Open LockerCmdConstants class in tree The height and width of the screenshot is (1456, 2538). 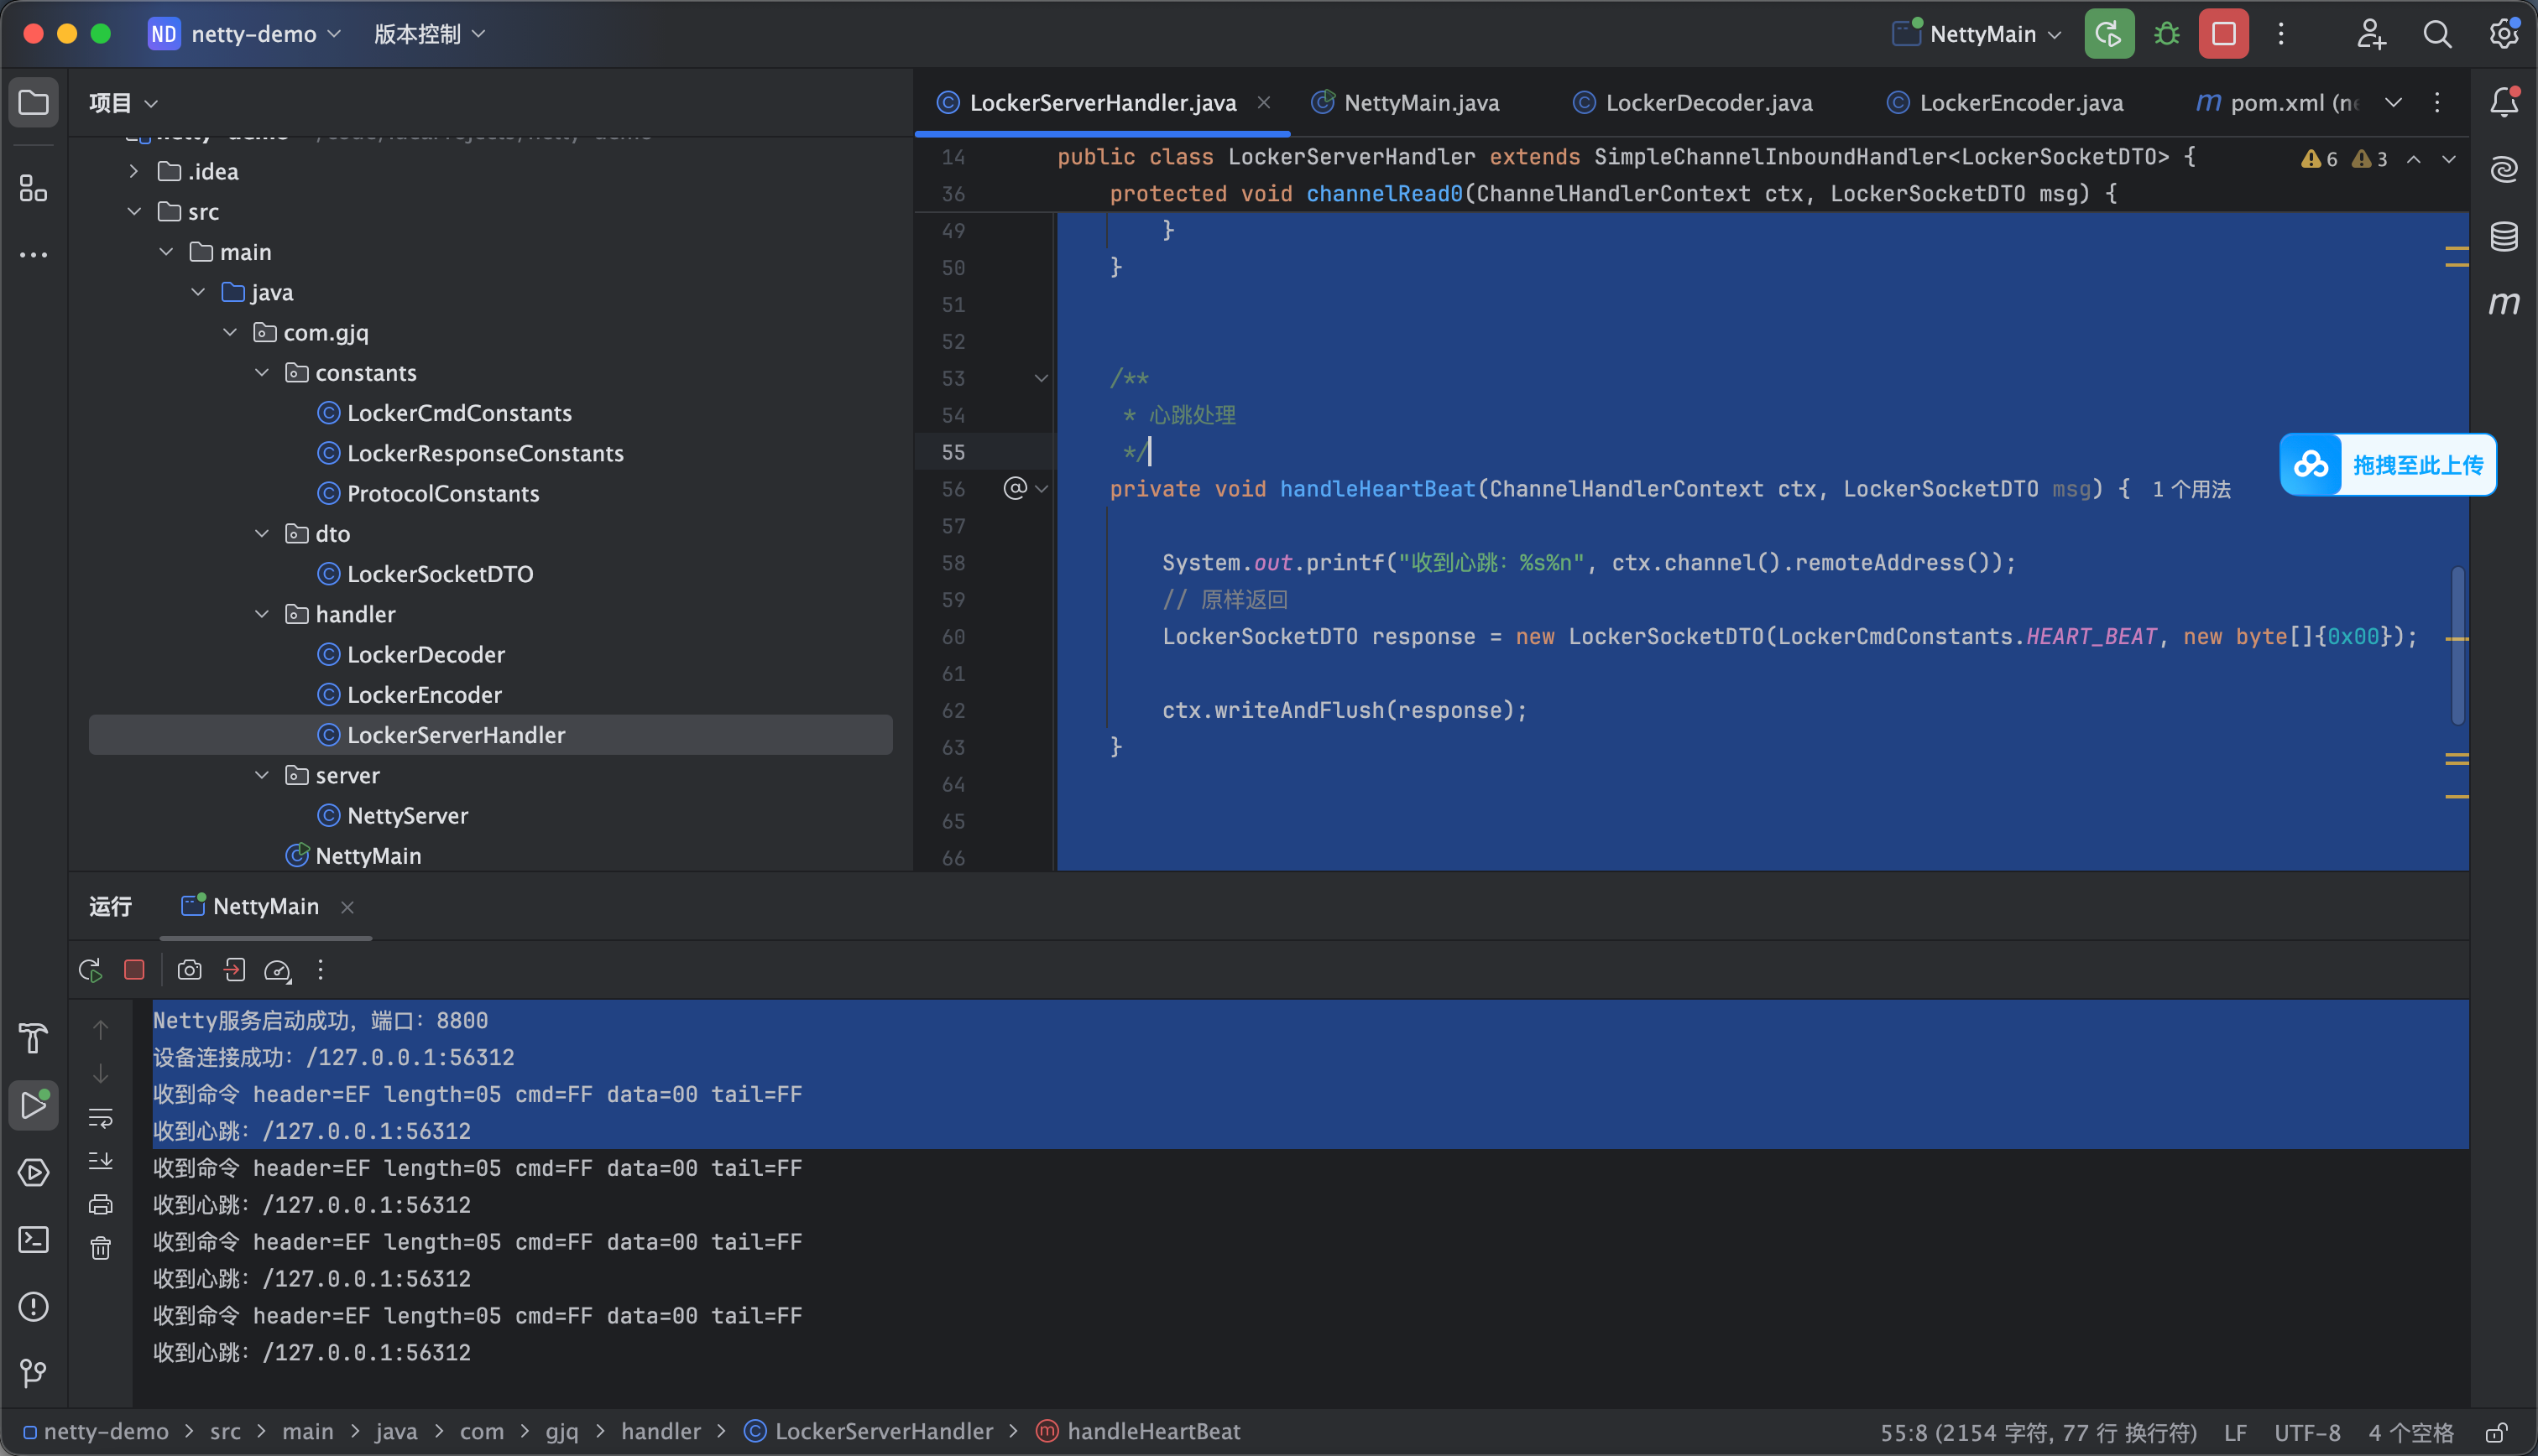click(459, 413)
